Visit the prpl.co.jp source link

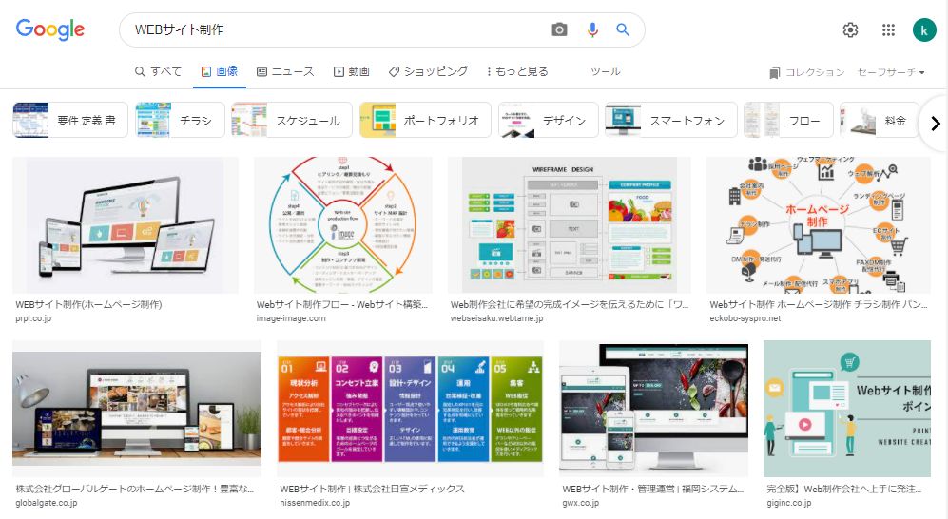click(33, 317)
